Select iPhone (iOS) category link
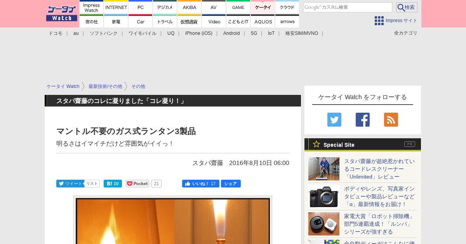 click(199, 33)
